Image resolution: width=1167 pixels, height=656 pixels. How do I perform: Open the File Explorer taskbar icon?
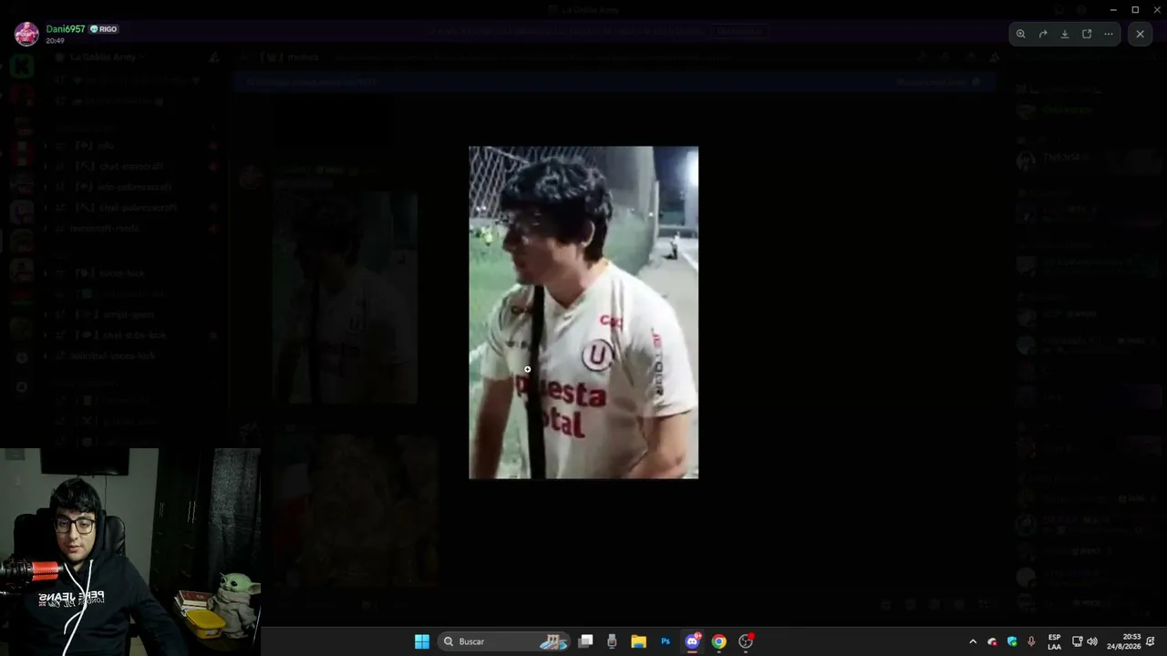(639, 641)
